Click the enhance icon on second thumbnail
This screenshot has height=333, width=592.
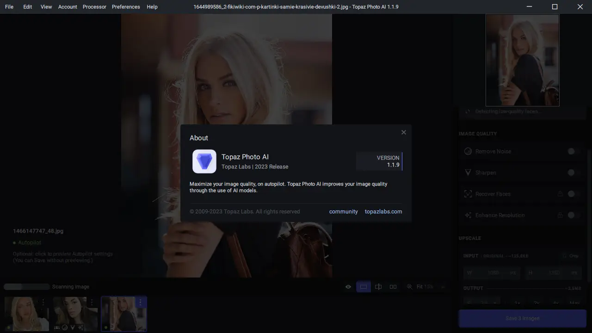pos(80,327)
